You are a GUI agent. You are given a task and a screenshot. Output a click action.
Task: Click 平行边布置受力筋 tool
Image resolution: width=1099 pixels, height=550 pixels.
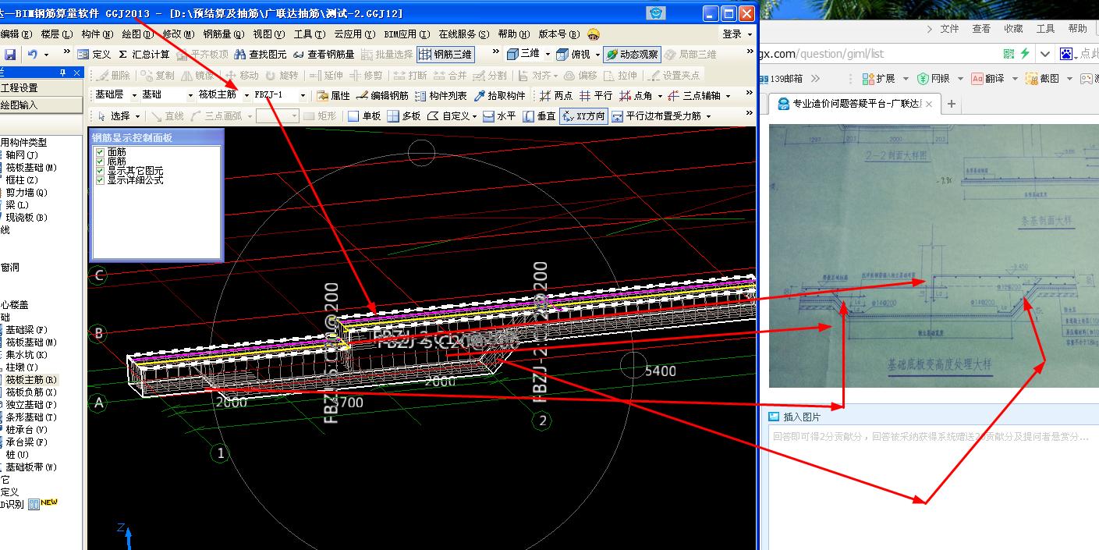[x=656, y=116]
